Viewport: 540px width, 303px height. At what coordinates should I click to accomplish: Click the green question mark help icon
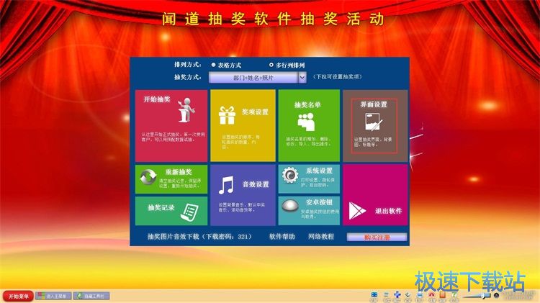454,295
